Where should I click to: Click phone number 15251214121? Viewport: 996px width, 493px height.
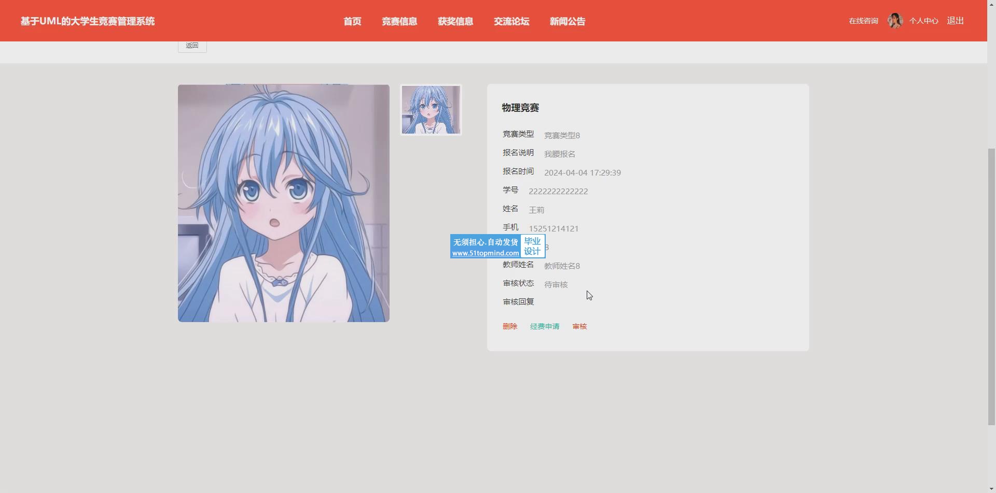(x=554, y=228)
